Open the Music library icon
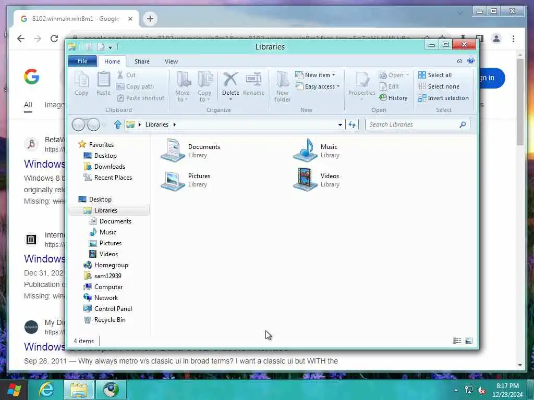 305,150
